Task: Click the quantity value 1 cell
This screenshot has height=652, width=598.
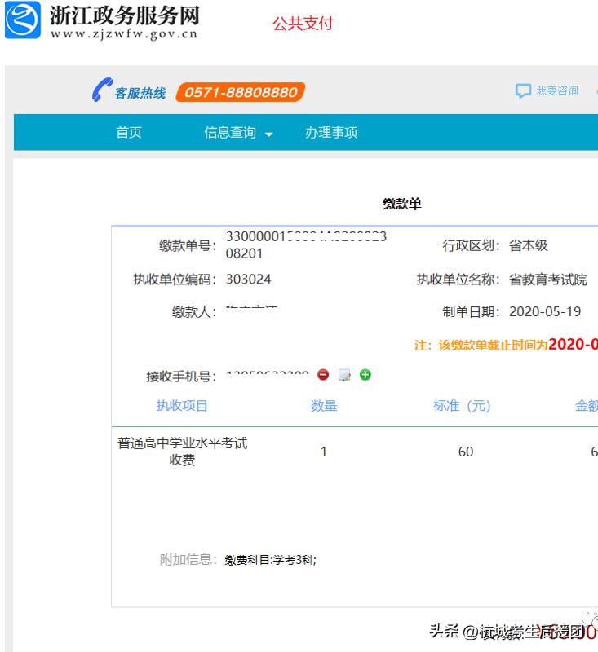Action: click(x=324, y=452)
